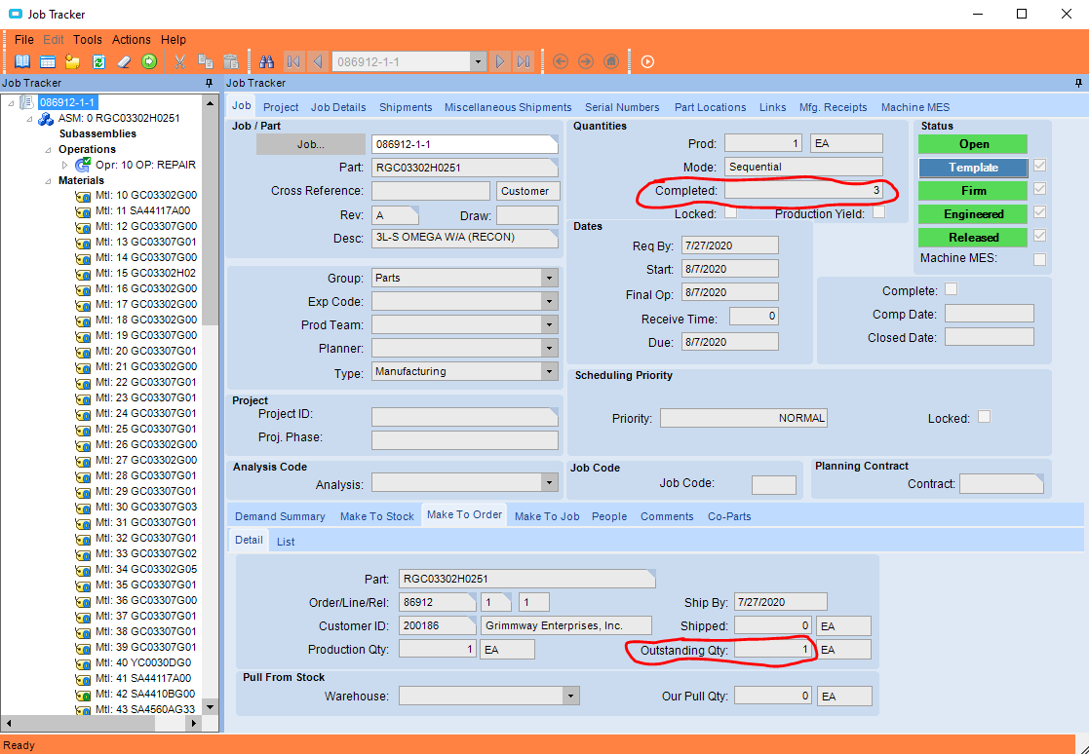The image size is (1089, 754).
Task: Toggle the checkbox next to Engineered status
Action: [1039, 212]
